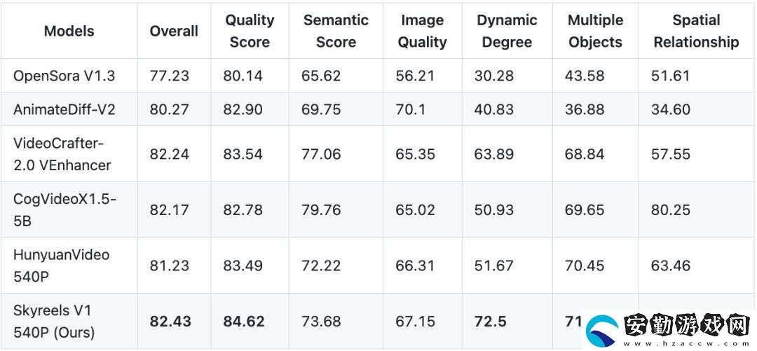Select the CogVideoX1.5-5B model cell

64,209
